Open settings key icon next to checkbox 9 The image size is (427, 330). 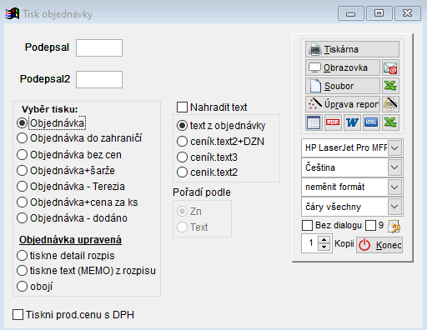pos(394,227)
